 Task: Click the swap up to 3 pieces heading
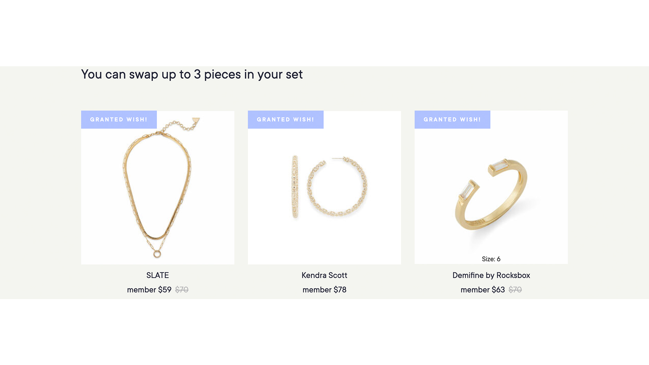(x=192, y=74)
